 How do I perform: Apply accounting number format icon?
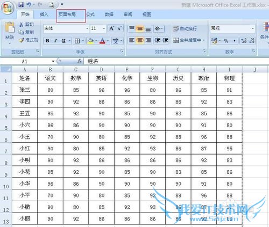pos(214,41)
